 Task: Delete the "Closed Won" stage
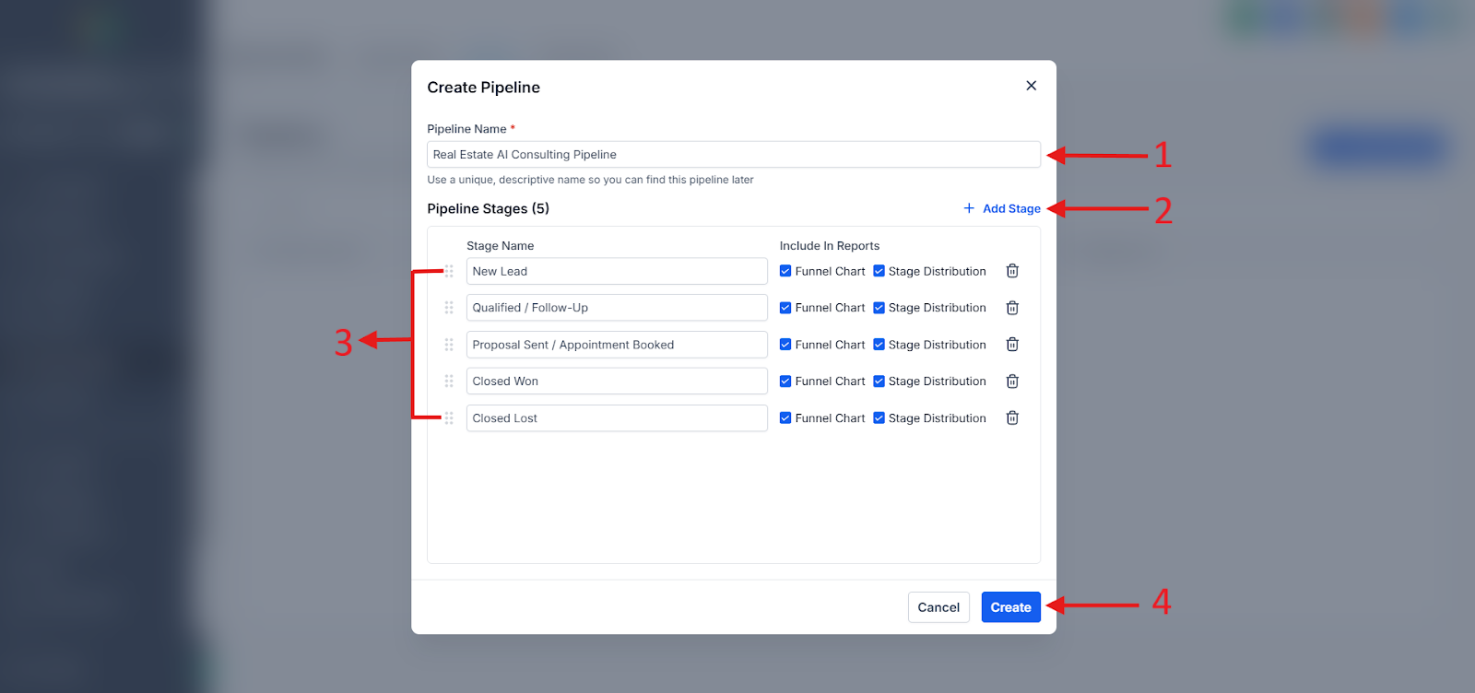click(x=1011, y=381)
